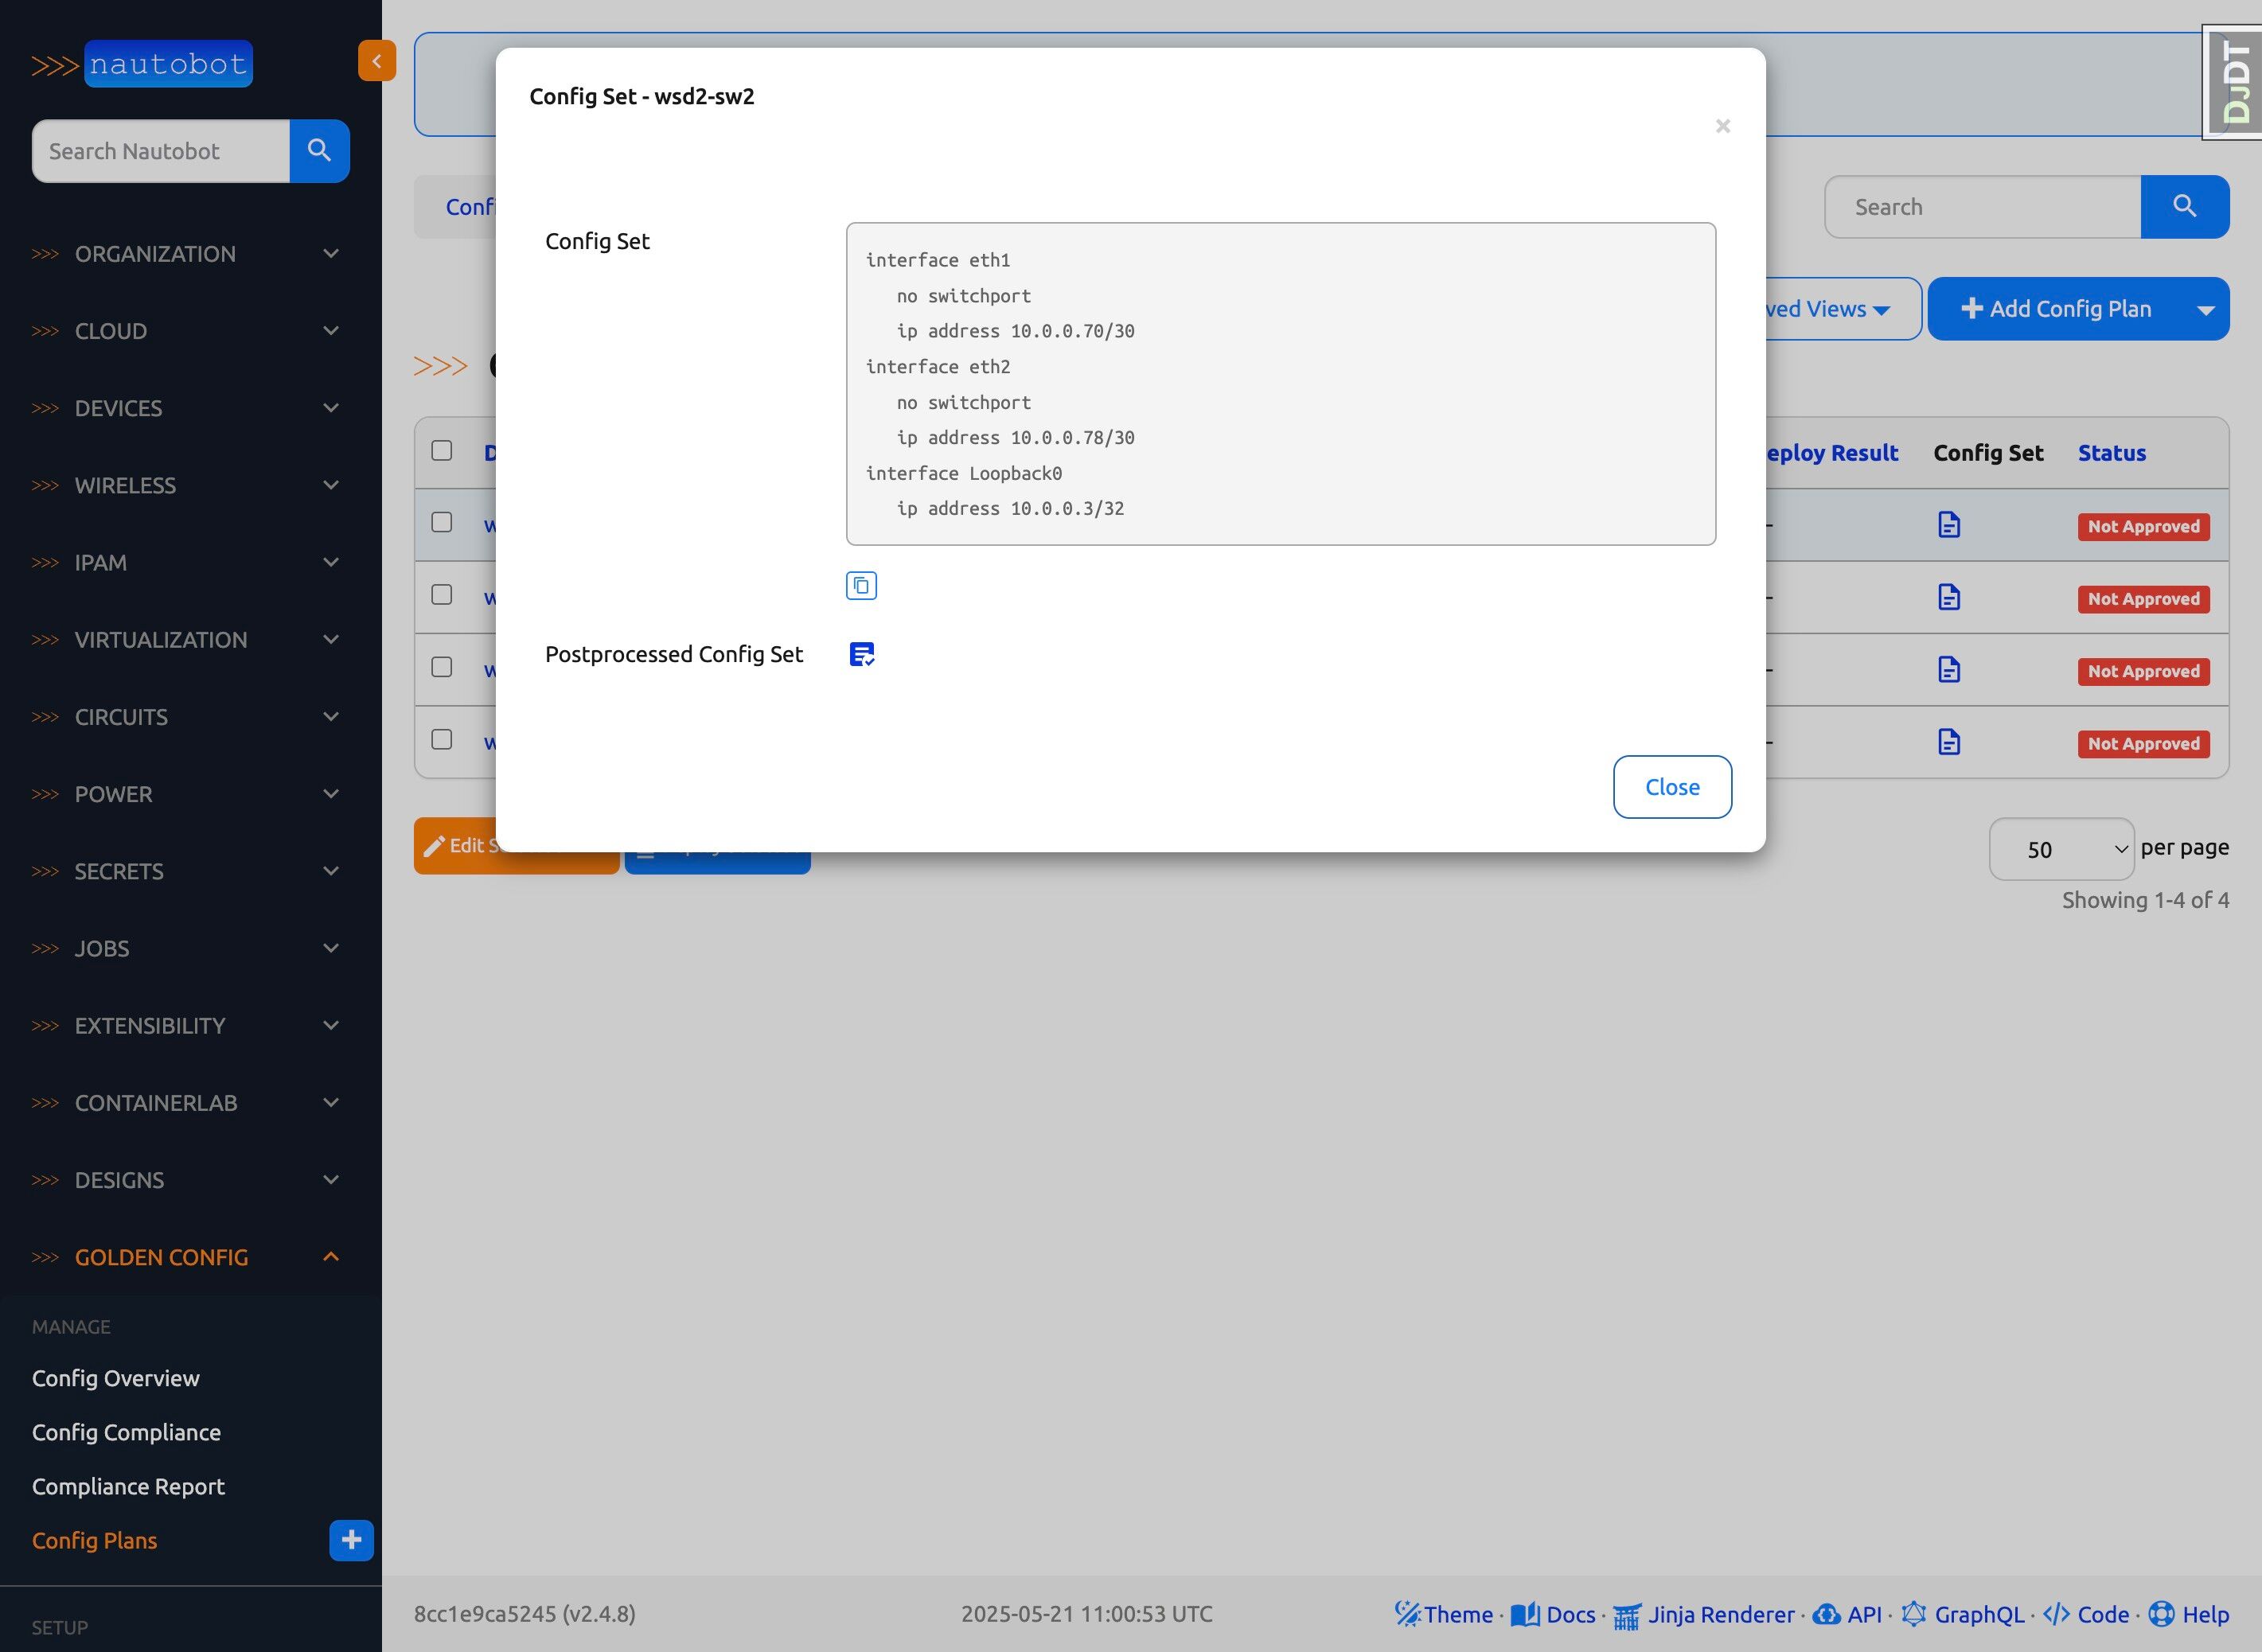The height and width of the screenshot is (1652, 2262).
Task: Collapse the sidebar with orange arrow button
Action: (377, 61)
